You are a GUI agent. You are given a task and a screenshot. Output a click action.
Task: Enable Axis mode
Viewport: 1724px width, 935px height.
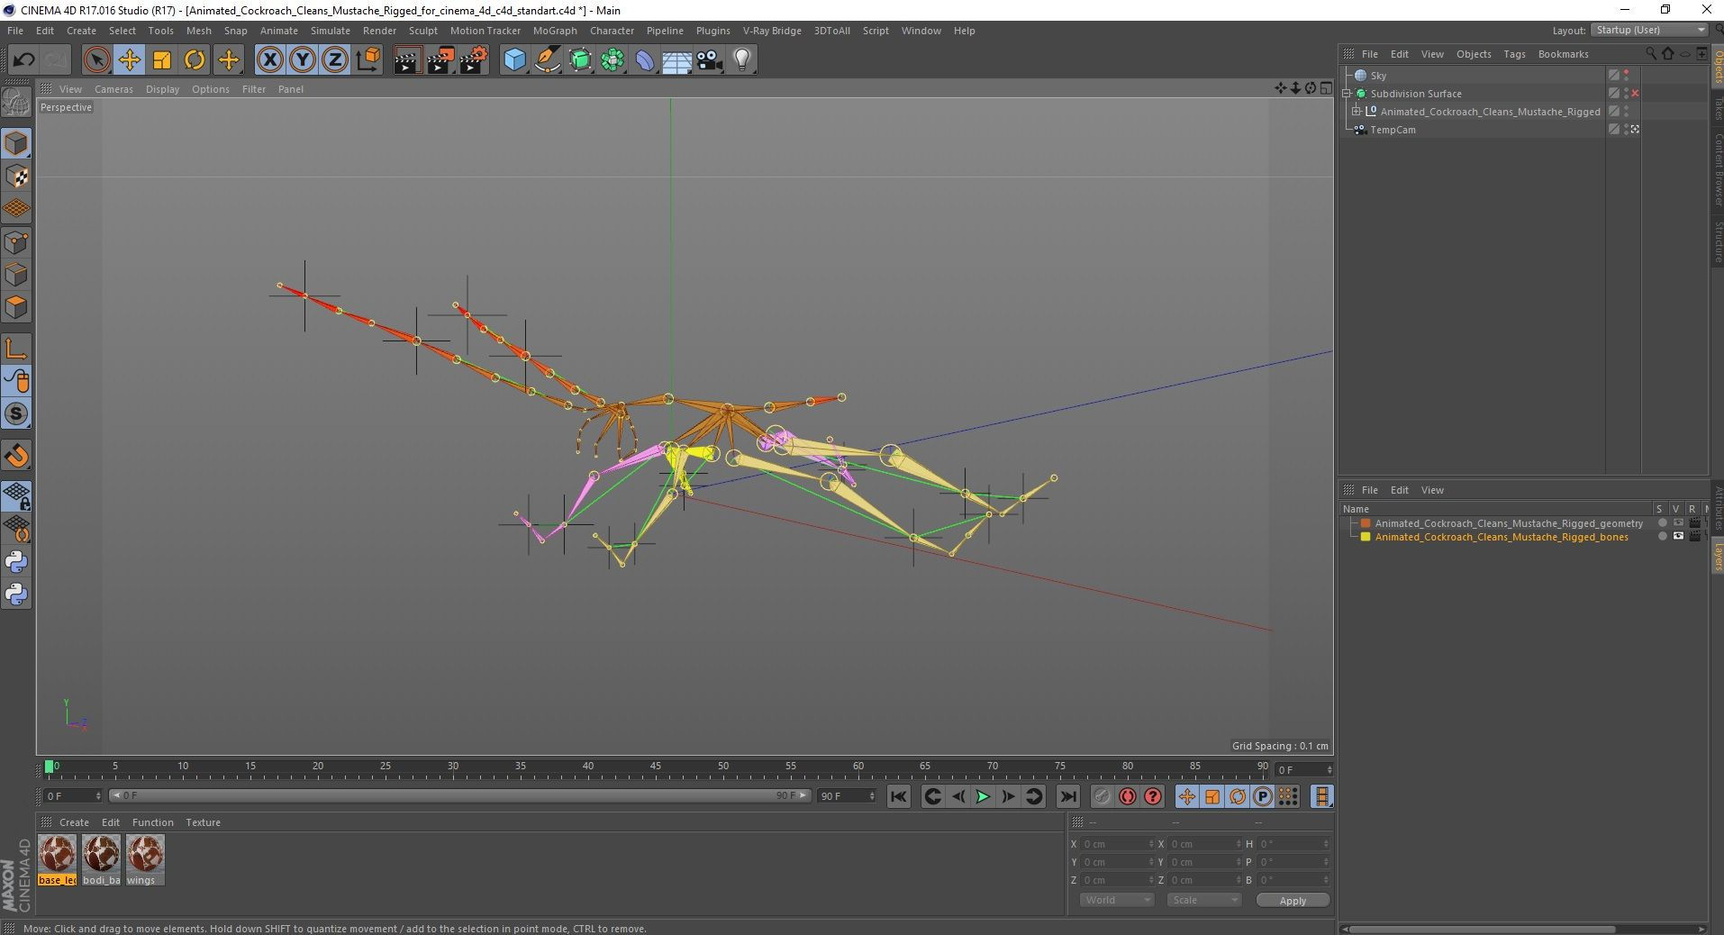click(x=16, y=349)
